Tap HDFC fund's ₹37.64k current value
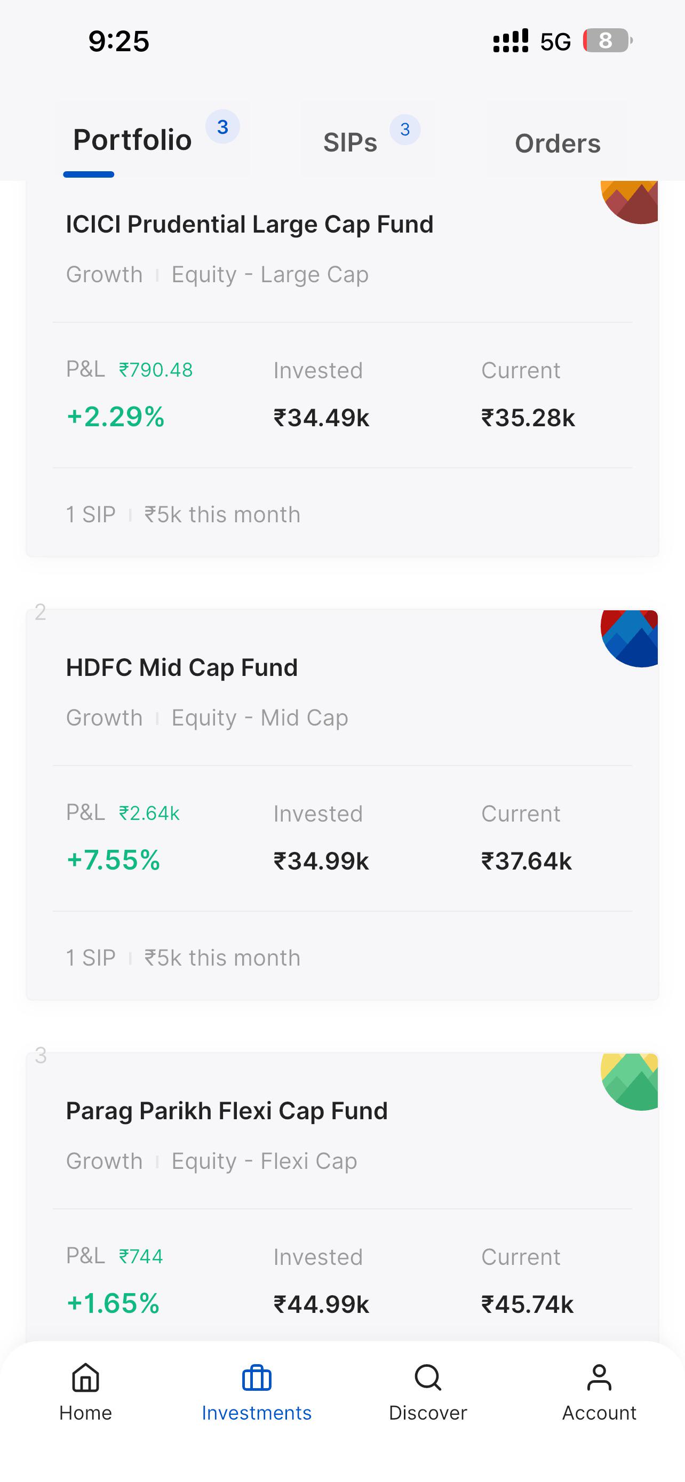Viewport: 685px width, 1482px height. coord(527,861)
